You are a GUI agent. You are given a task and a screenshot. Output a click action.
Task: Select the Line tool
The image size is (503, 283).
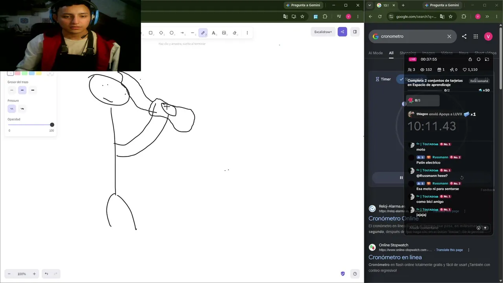click(x=193, y=33)
